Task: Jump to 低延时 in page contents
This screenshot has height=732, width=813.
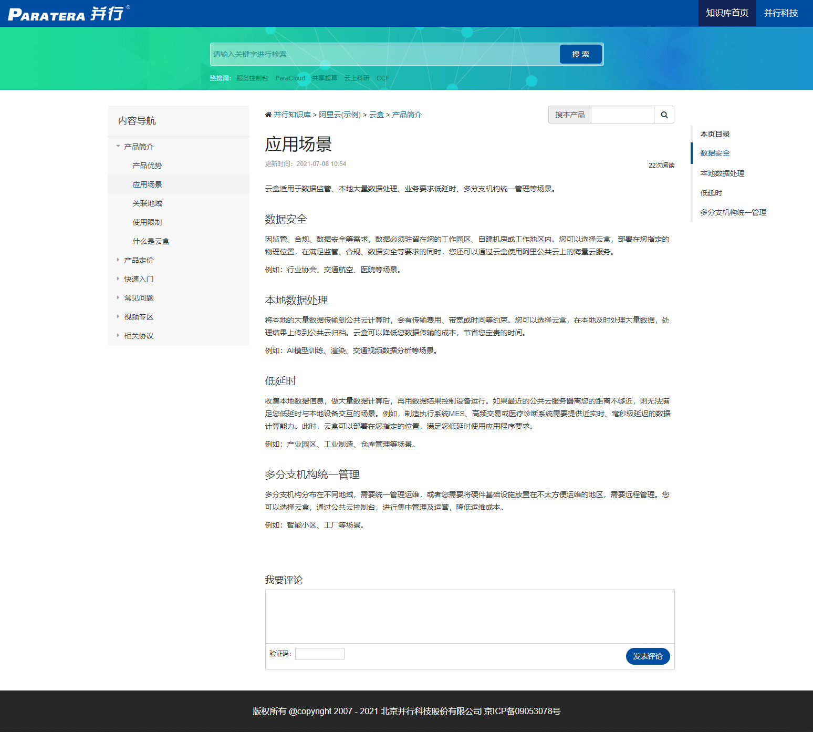Action: coord(711,193)
